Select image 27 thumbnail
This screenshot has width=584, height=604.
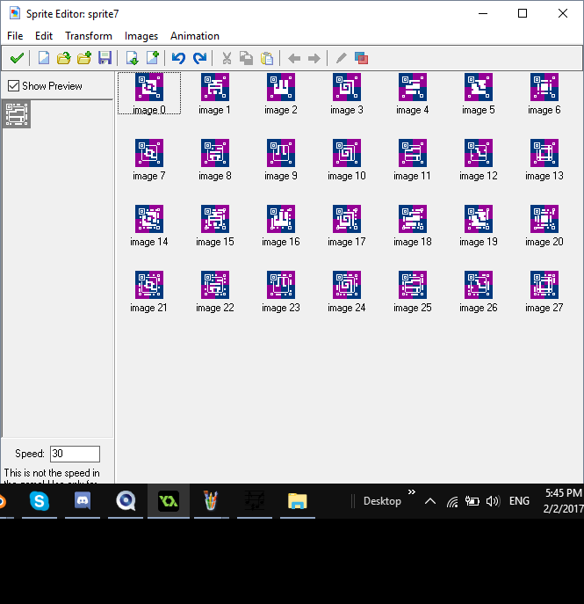[x=544, y=285]
